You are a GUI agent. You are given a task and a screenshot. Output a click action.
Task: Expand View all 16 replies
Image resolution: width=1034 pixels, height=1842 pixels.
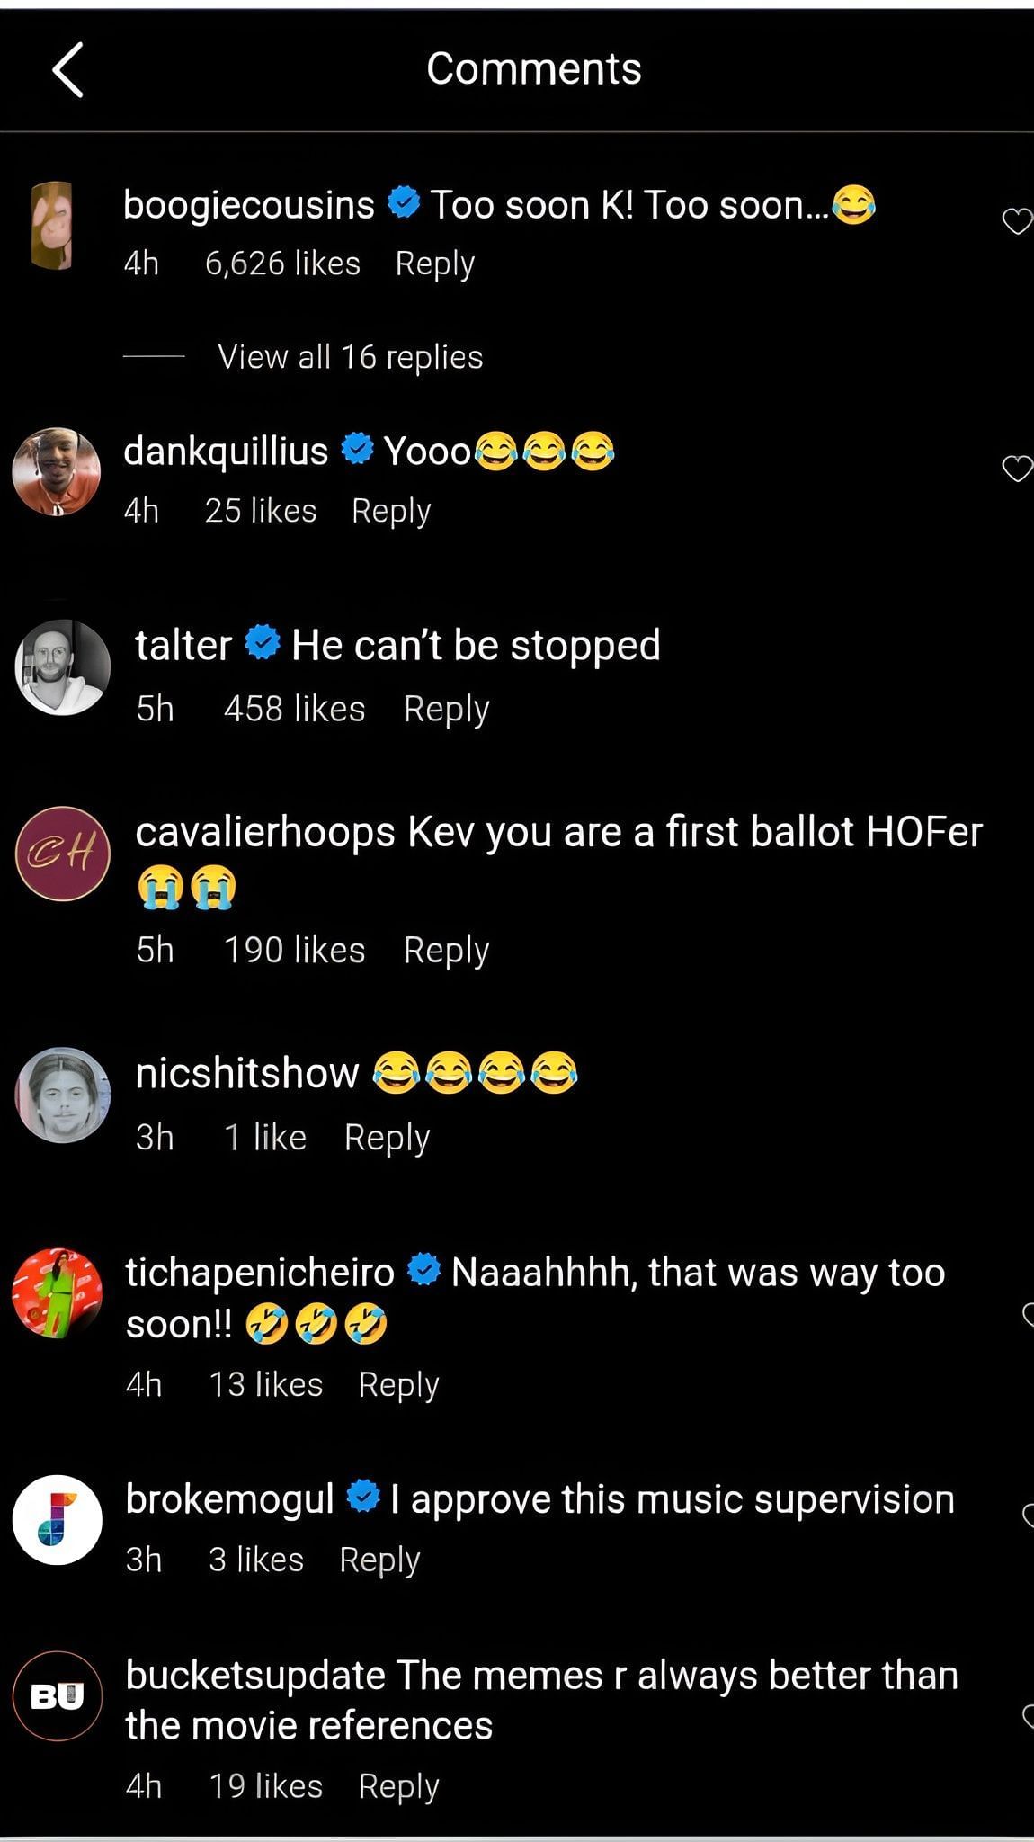350,357
